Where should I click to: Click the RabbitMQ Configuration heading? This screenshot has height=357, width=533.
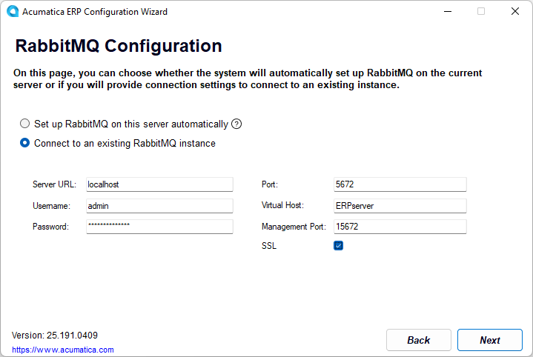(x=119, y=46)
